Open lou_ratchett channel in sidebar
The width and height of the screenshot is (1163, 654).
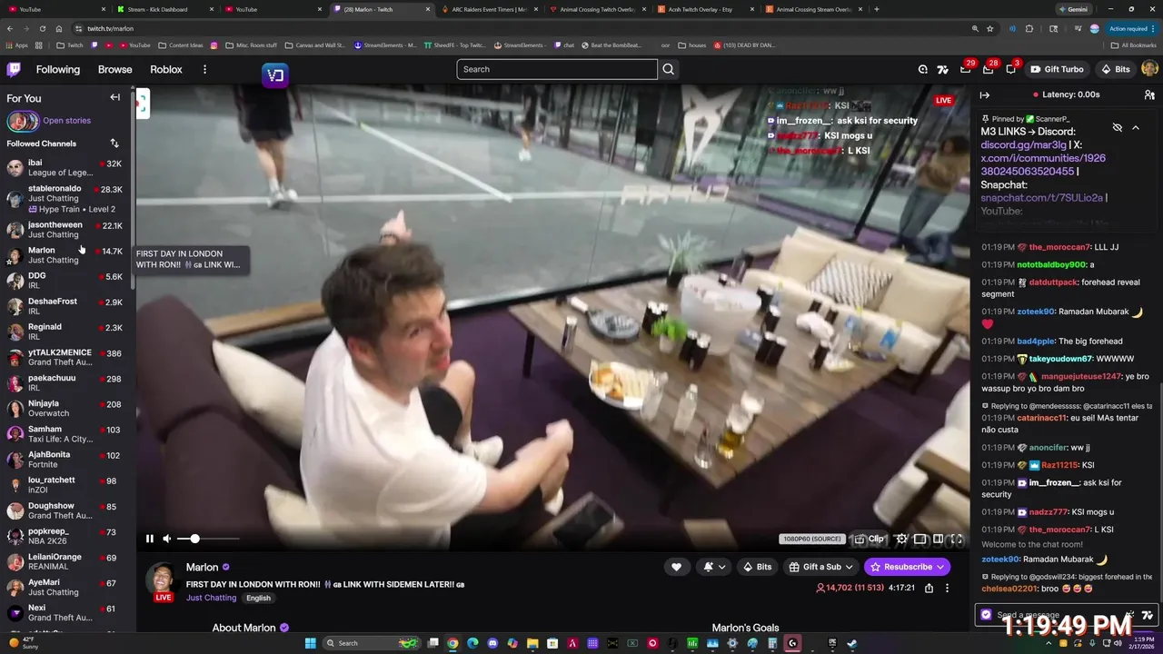click(65, 485)
